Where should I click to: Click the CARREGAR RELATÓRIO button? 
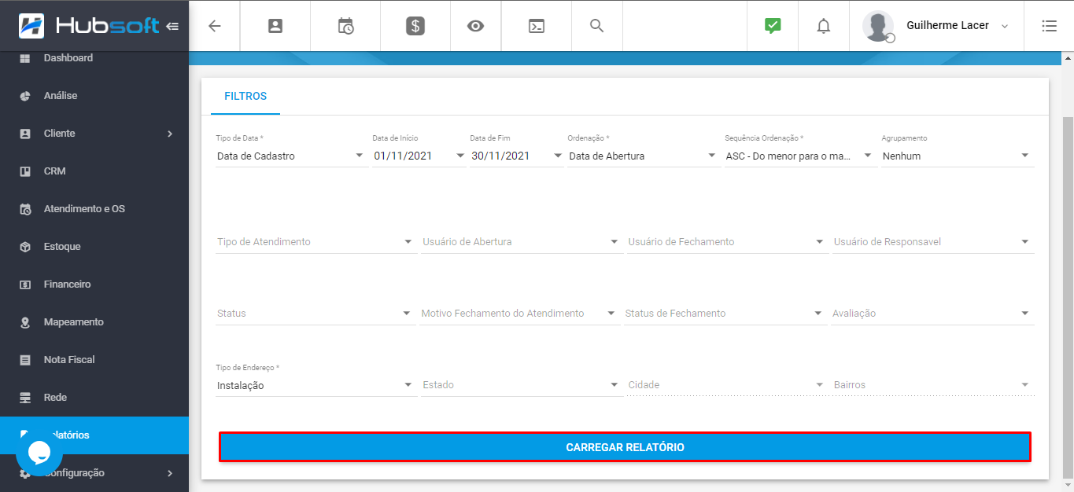[625, 446]
